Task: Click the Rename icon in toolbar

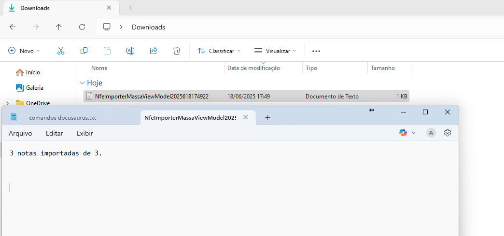Action: 130,51
